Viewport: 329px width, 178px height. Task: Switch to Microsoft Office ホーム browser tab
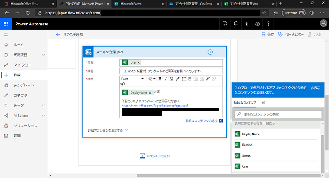[x=29, y=4]
